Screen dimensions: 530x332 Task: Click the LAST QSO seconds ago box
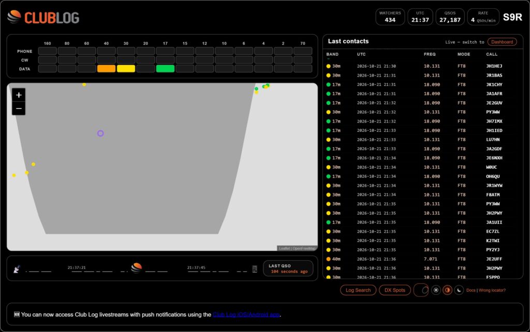[x=288, y=268]
